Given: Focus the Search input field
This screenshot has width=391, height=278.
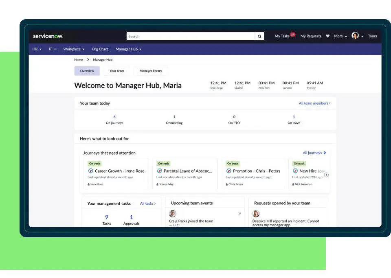Looking at the screenshot, I should (x=191, y=36).
